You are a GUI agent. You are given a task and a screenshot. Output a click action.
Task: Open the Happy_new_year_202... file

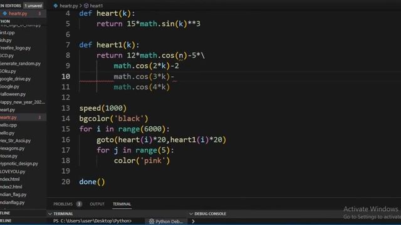click(x=23, y=102)
